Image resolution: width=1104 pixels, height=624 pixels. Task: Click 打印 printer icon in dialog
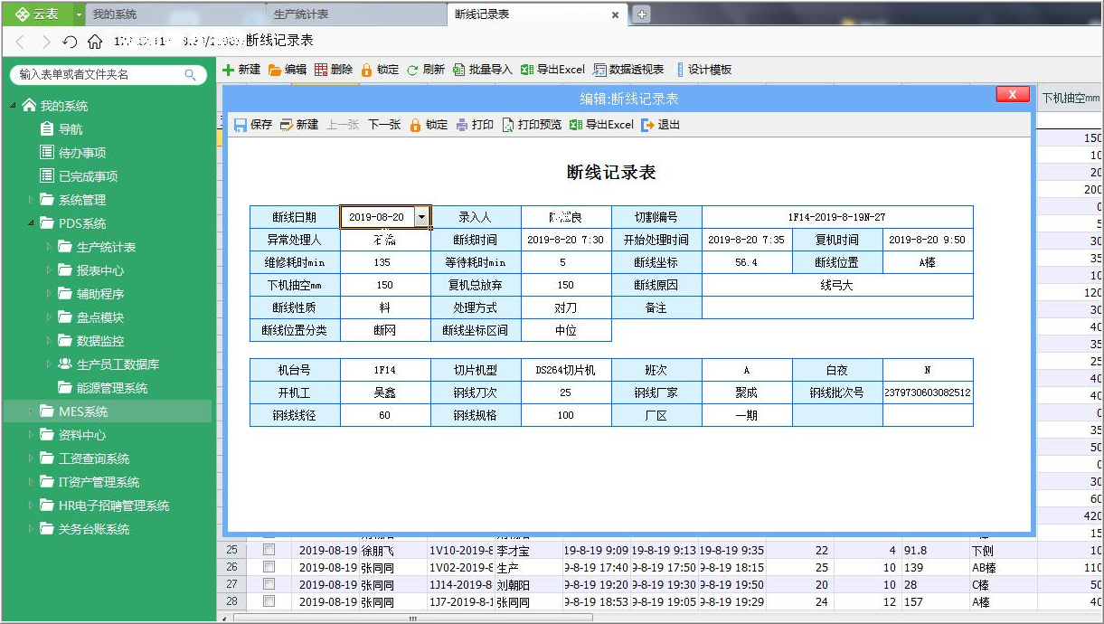(462, 125)
